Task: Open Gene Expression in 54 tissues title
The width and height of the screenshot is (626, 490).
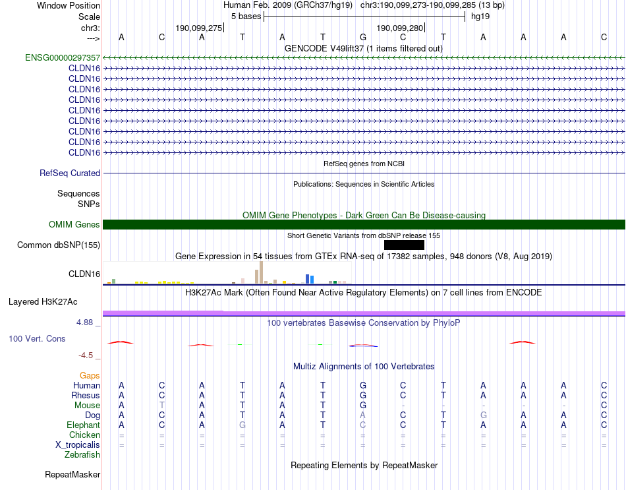Action: [364, 256]
